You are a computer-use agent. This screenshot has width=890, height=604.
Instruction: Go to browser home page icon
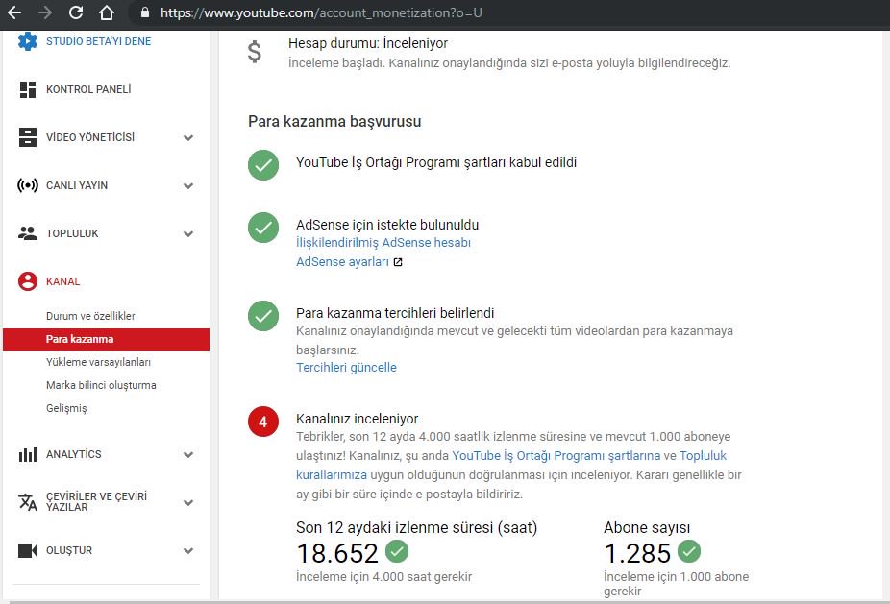106,12
